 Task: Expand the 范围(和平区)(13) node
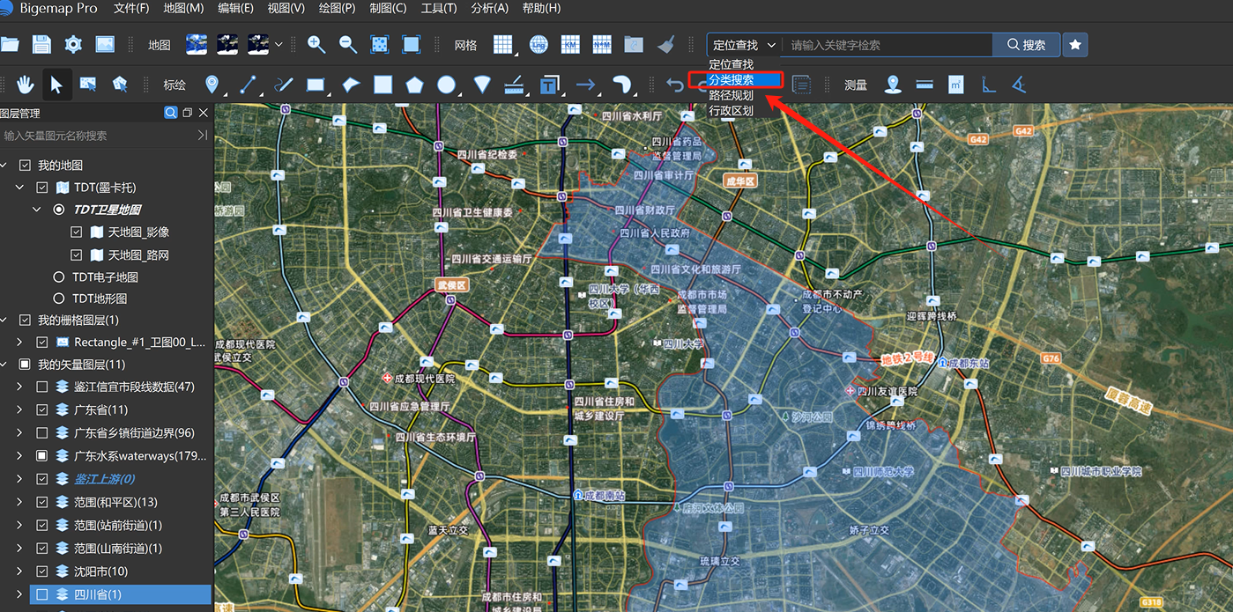click(19, 502)
